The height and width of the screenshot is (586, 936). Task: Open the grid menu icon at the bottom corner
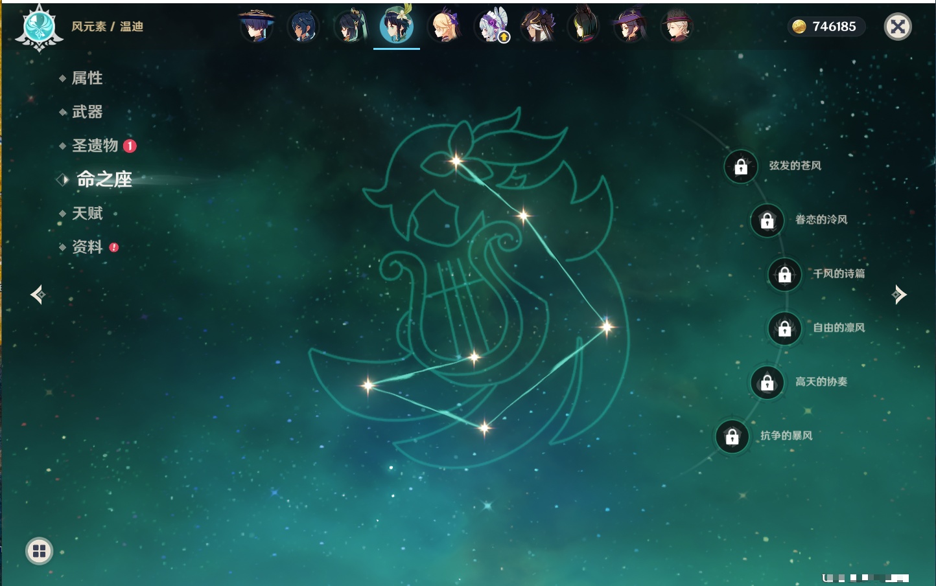39,551
